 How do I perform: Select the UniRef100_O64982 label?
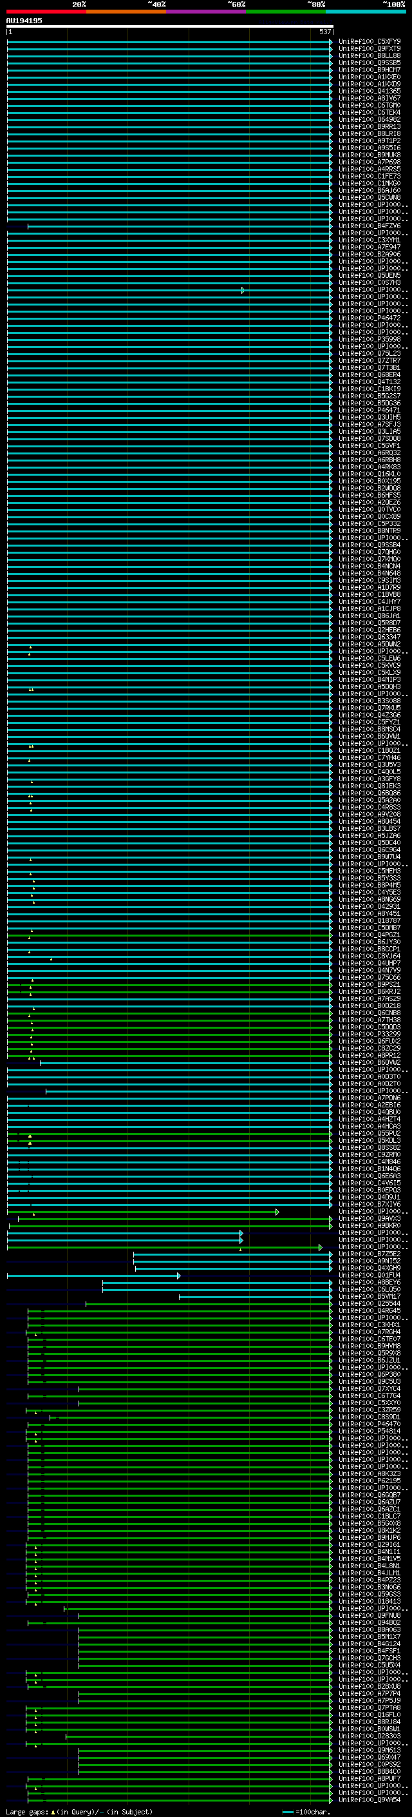370,119
